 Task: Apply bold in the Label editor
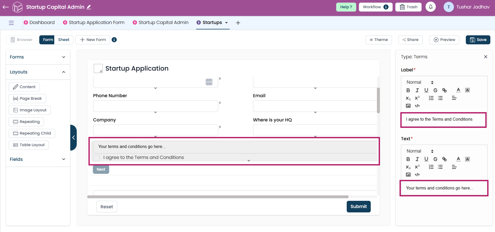click(408, 90)
